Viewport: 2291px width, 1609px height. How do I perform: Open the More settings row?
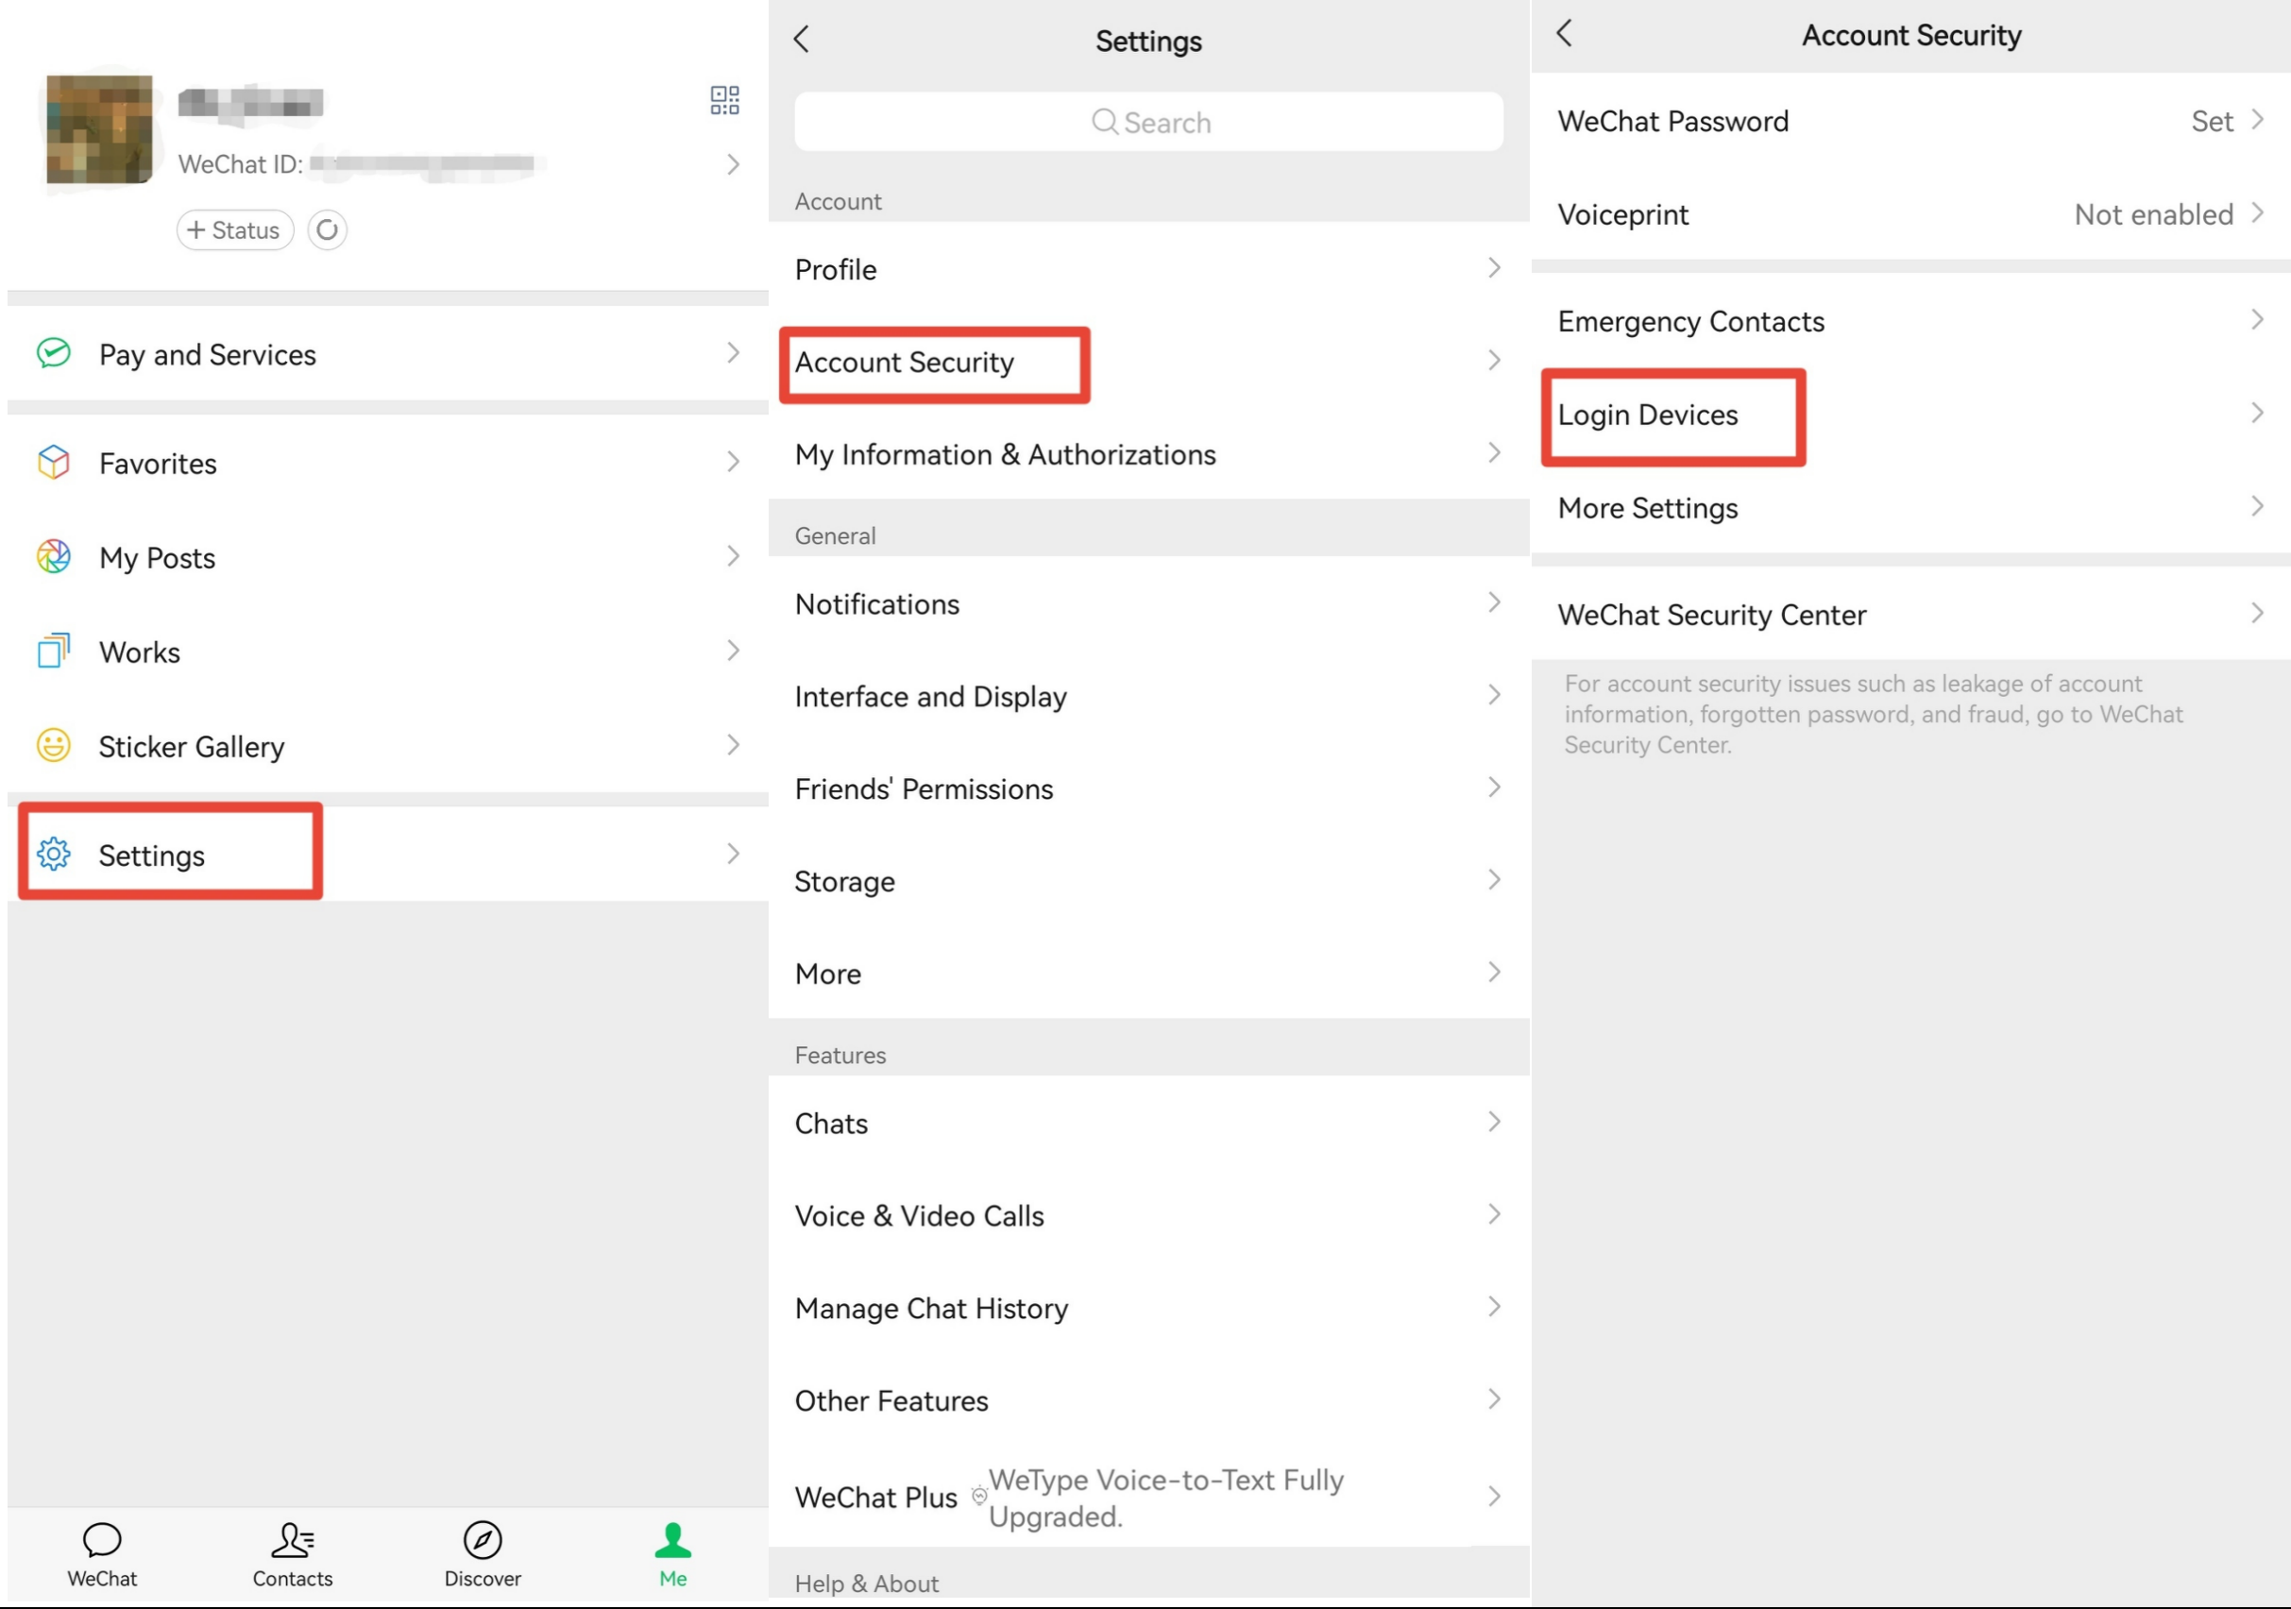coord(1148,974)
